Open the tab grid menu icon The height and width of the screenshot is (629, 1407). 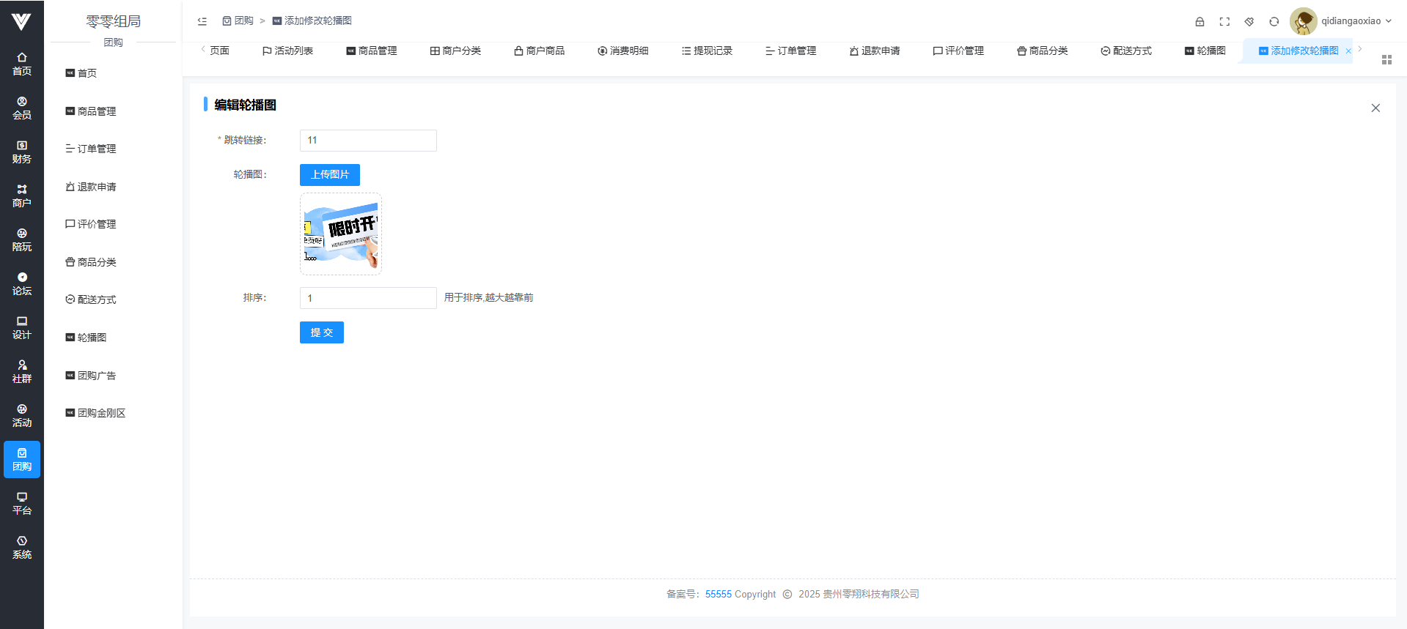1386,60
